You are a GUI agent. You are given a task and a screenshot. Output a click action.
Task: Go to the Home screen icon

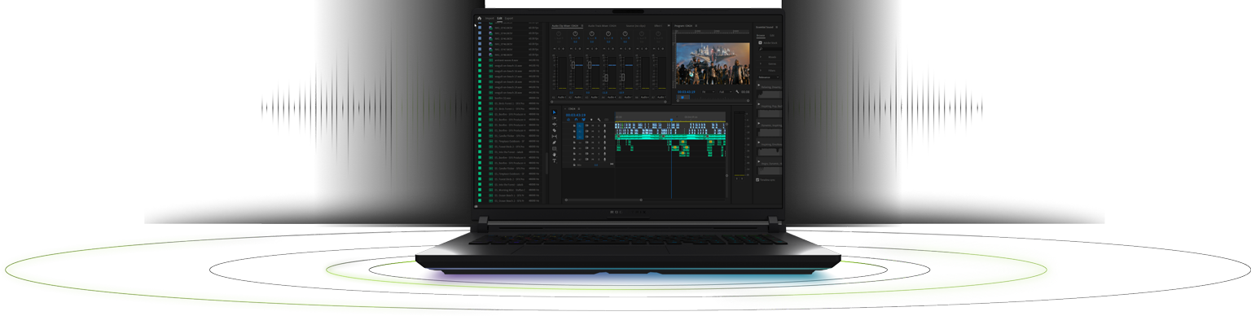tap(480, 18)
